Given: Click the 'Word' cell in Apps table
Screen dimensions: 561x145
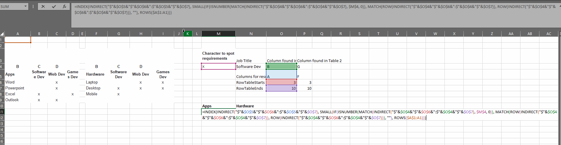Looking at the screenshot, I should (18, 82).
